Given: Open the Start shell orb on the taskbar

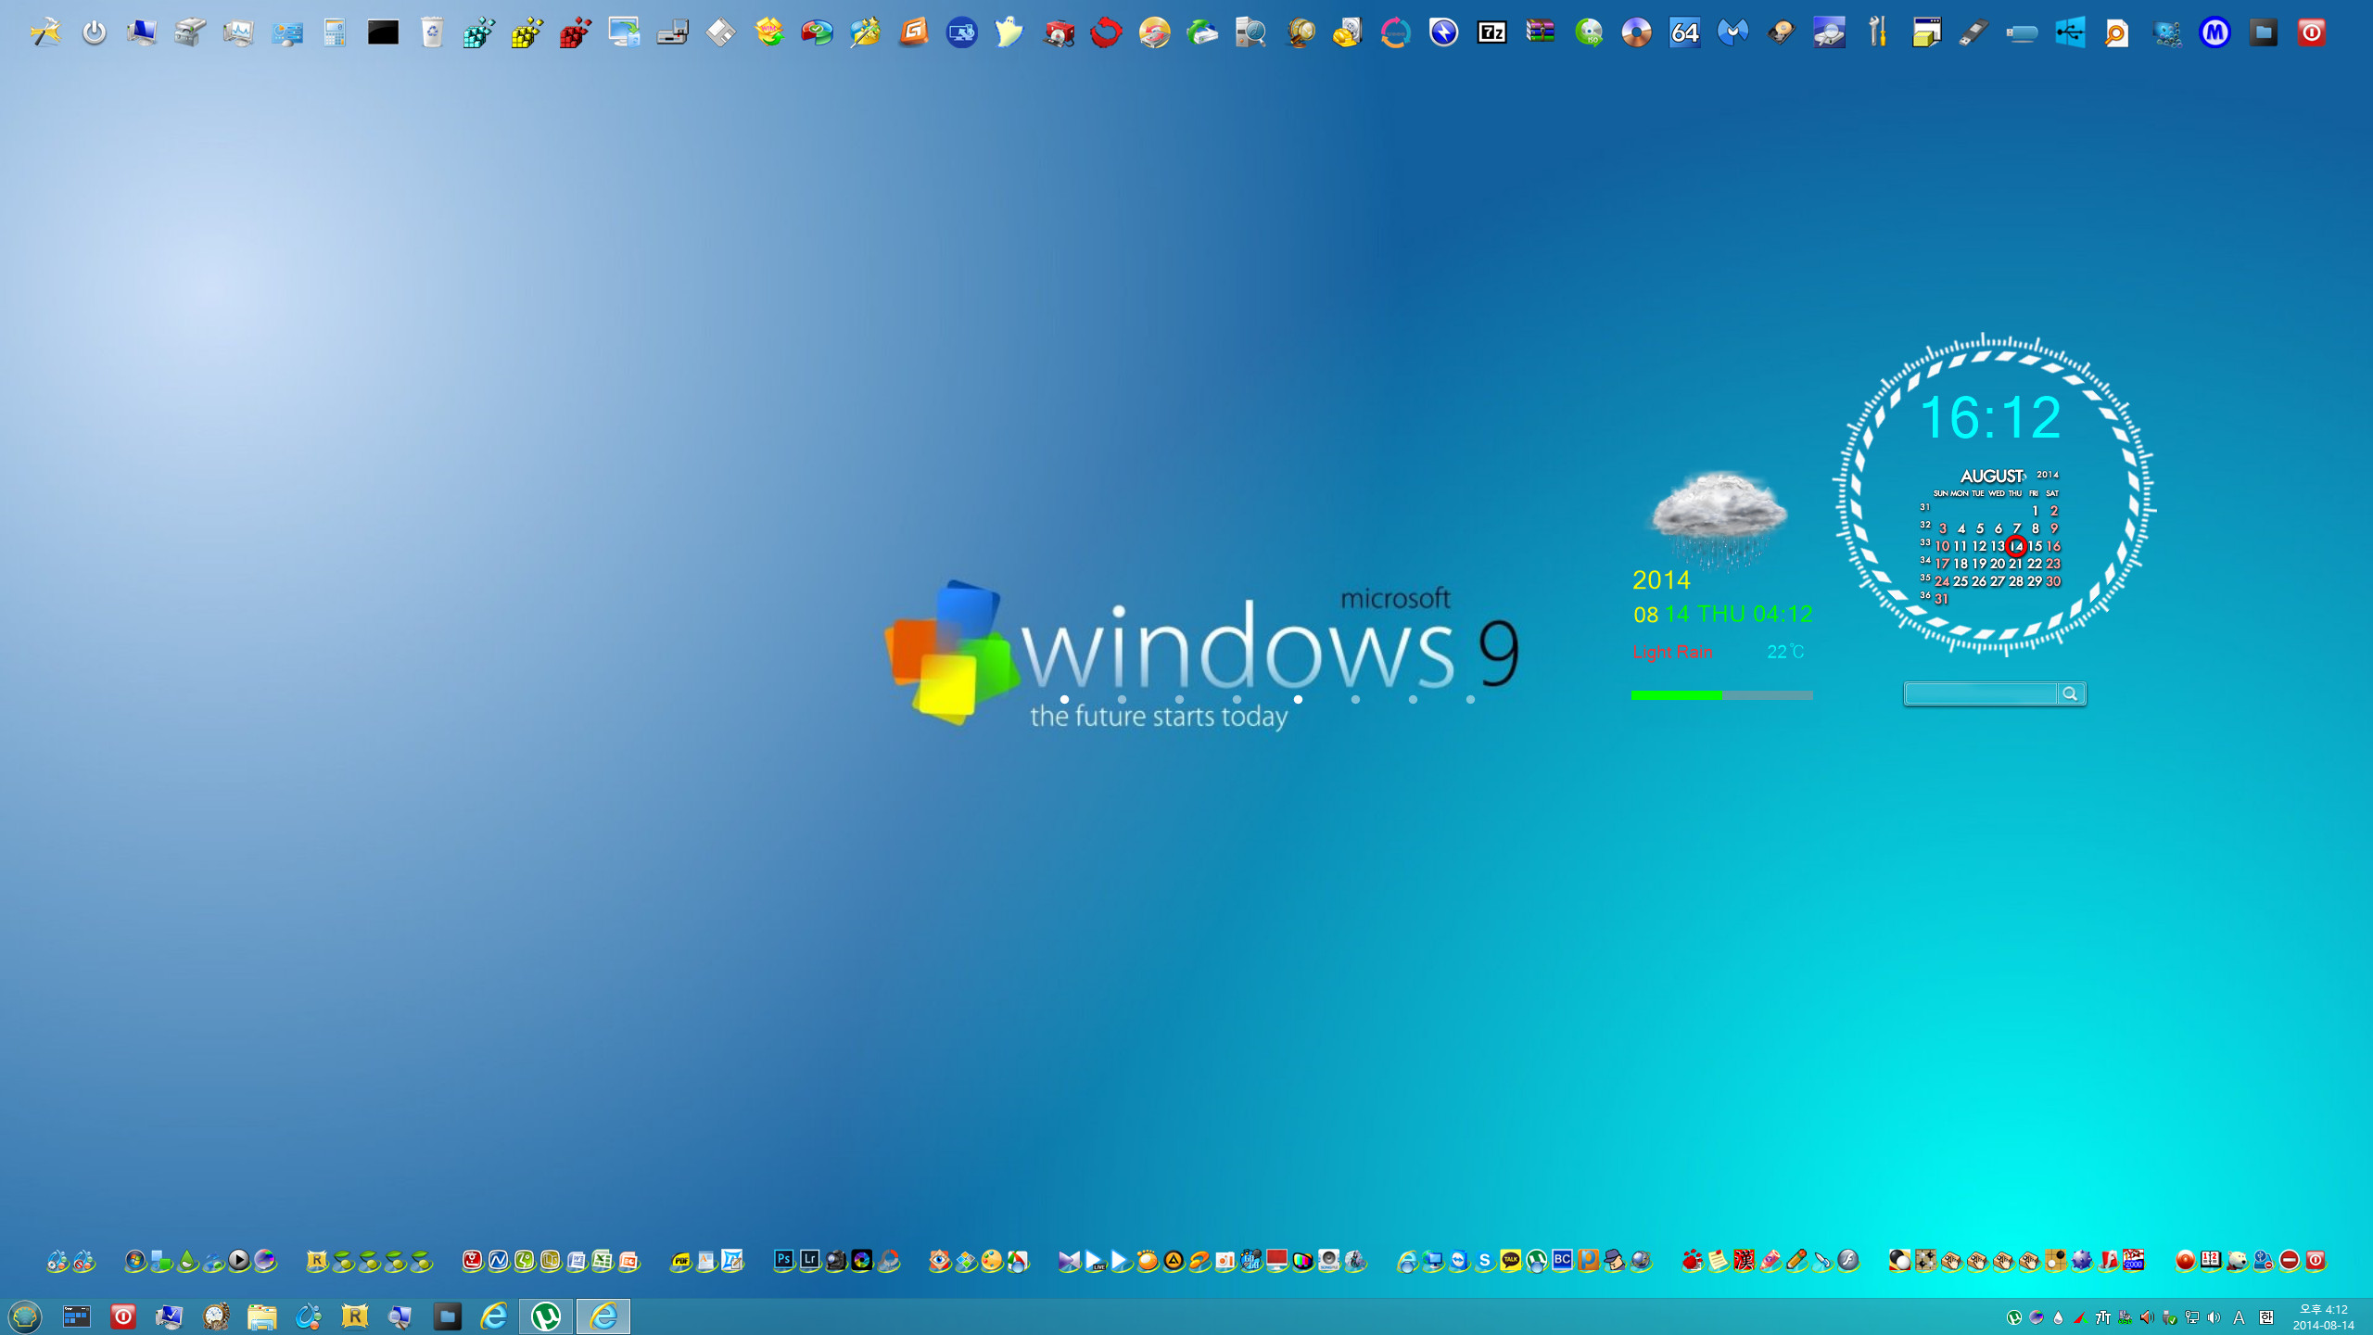Looking at the screenshot, I should [25, 1316].
